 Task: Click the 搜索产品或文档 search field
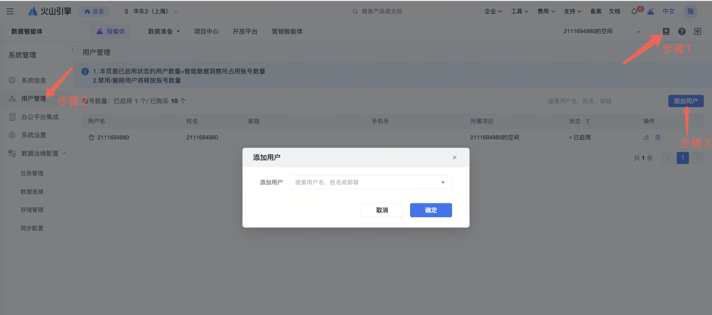click(x=412, y=11)
